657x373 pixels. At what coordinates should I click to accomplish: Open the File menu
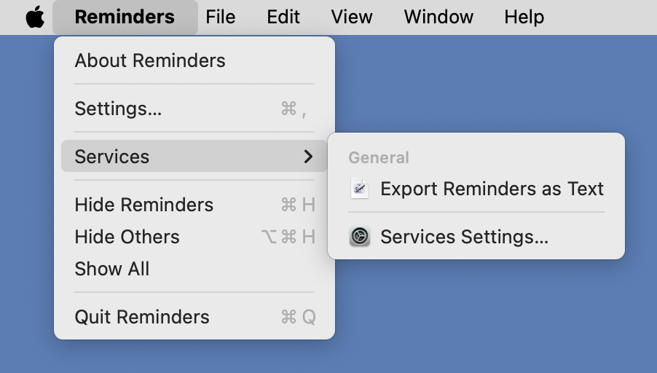point(220,17)
